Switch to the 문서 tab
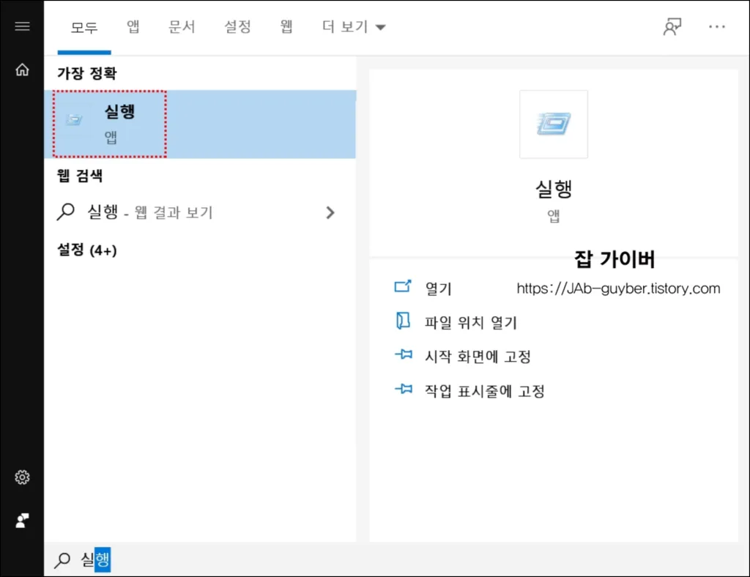The image size is (750, 577). click(182, 26)
